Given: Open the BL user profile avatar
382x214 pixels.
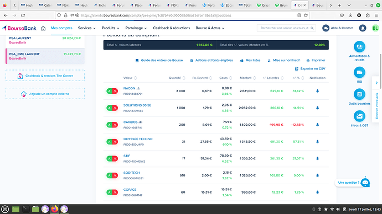Looking at the screenshot, I should click(x=375, y=28).
